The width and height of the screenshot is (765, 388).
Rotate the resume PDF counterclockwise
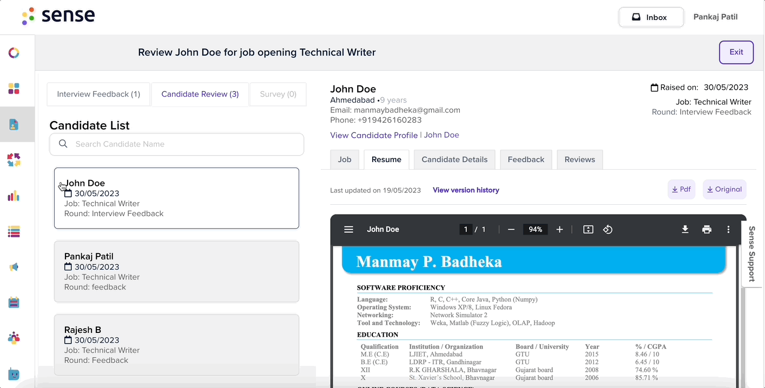point(608,230)
